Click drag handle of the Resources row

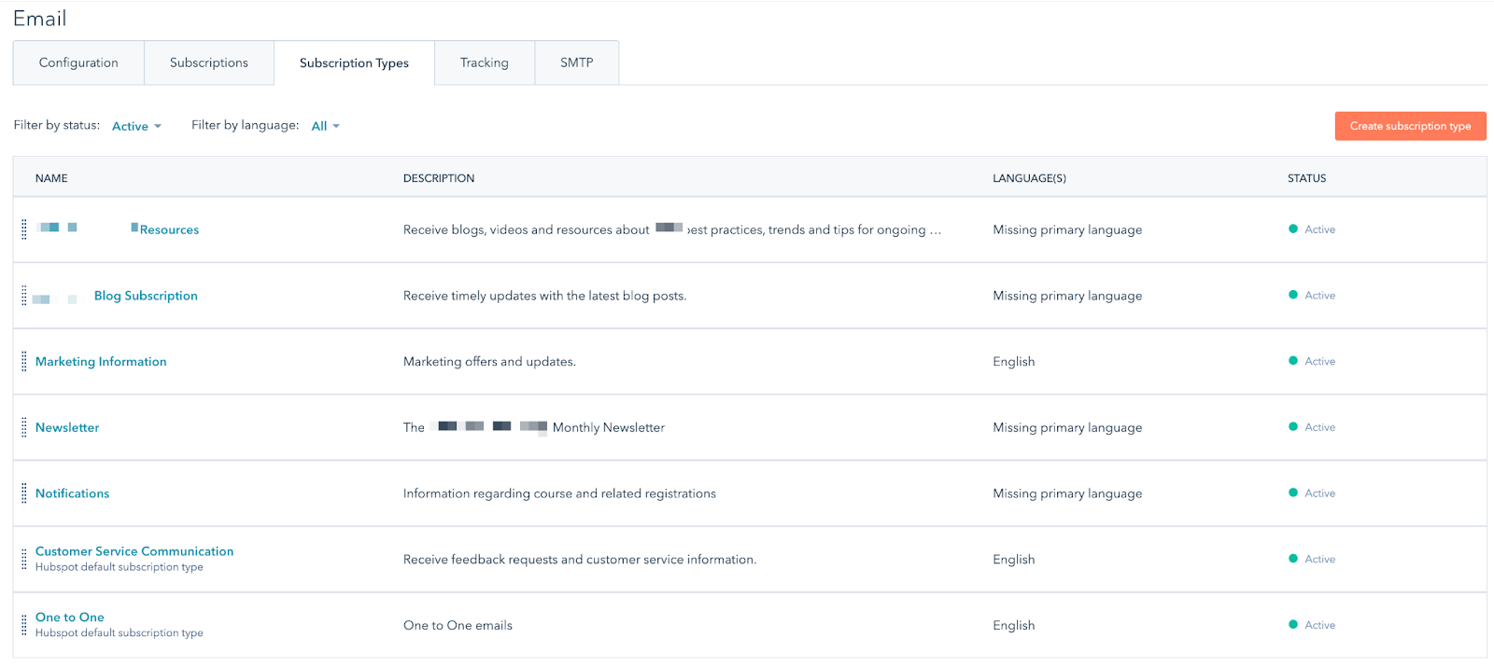click(24, 229)
